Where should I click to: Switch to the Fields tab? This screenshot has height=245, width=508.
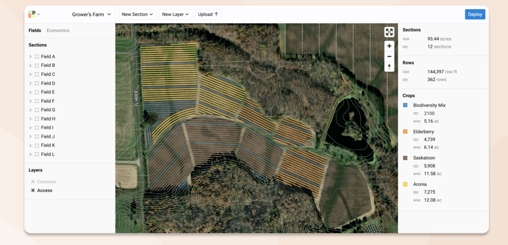[x=35, y=30]
